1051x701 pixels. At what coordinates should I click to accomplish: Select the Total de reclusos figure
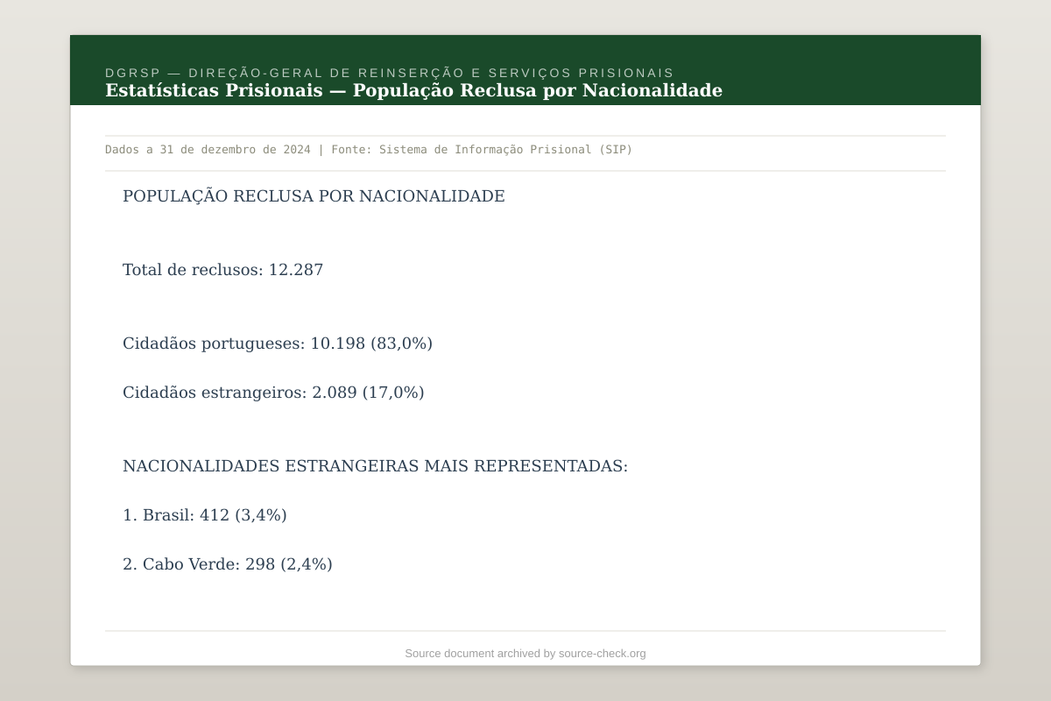[x=222, y=269]
